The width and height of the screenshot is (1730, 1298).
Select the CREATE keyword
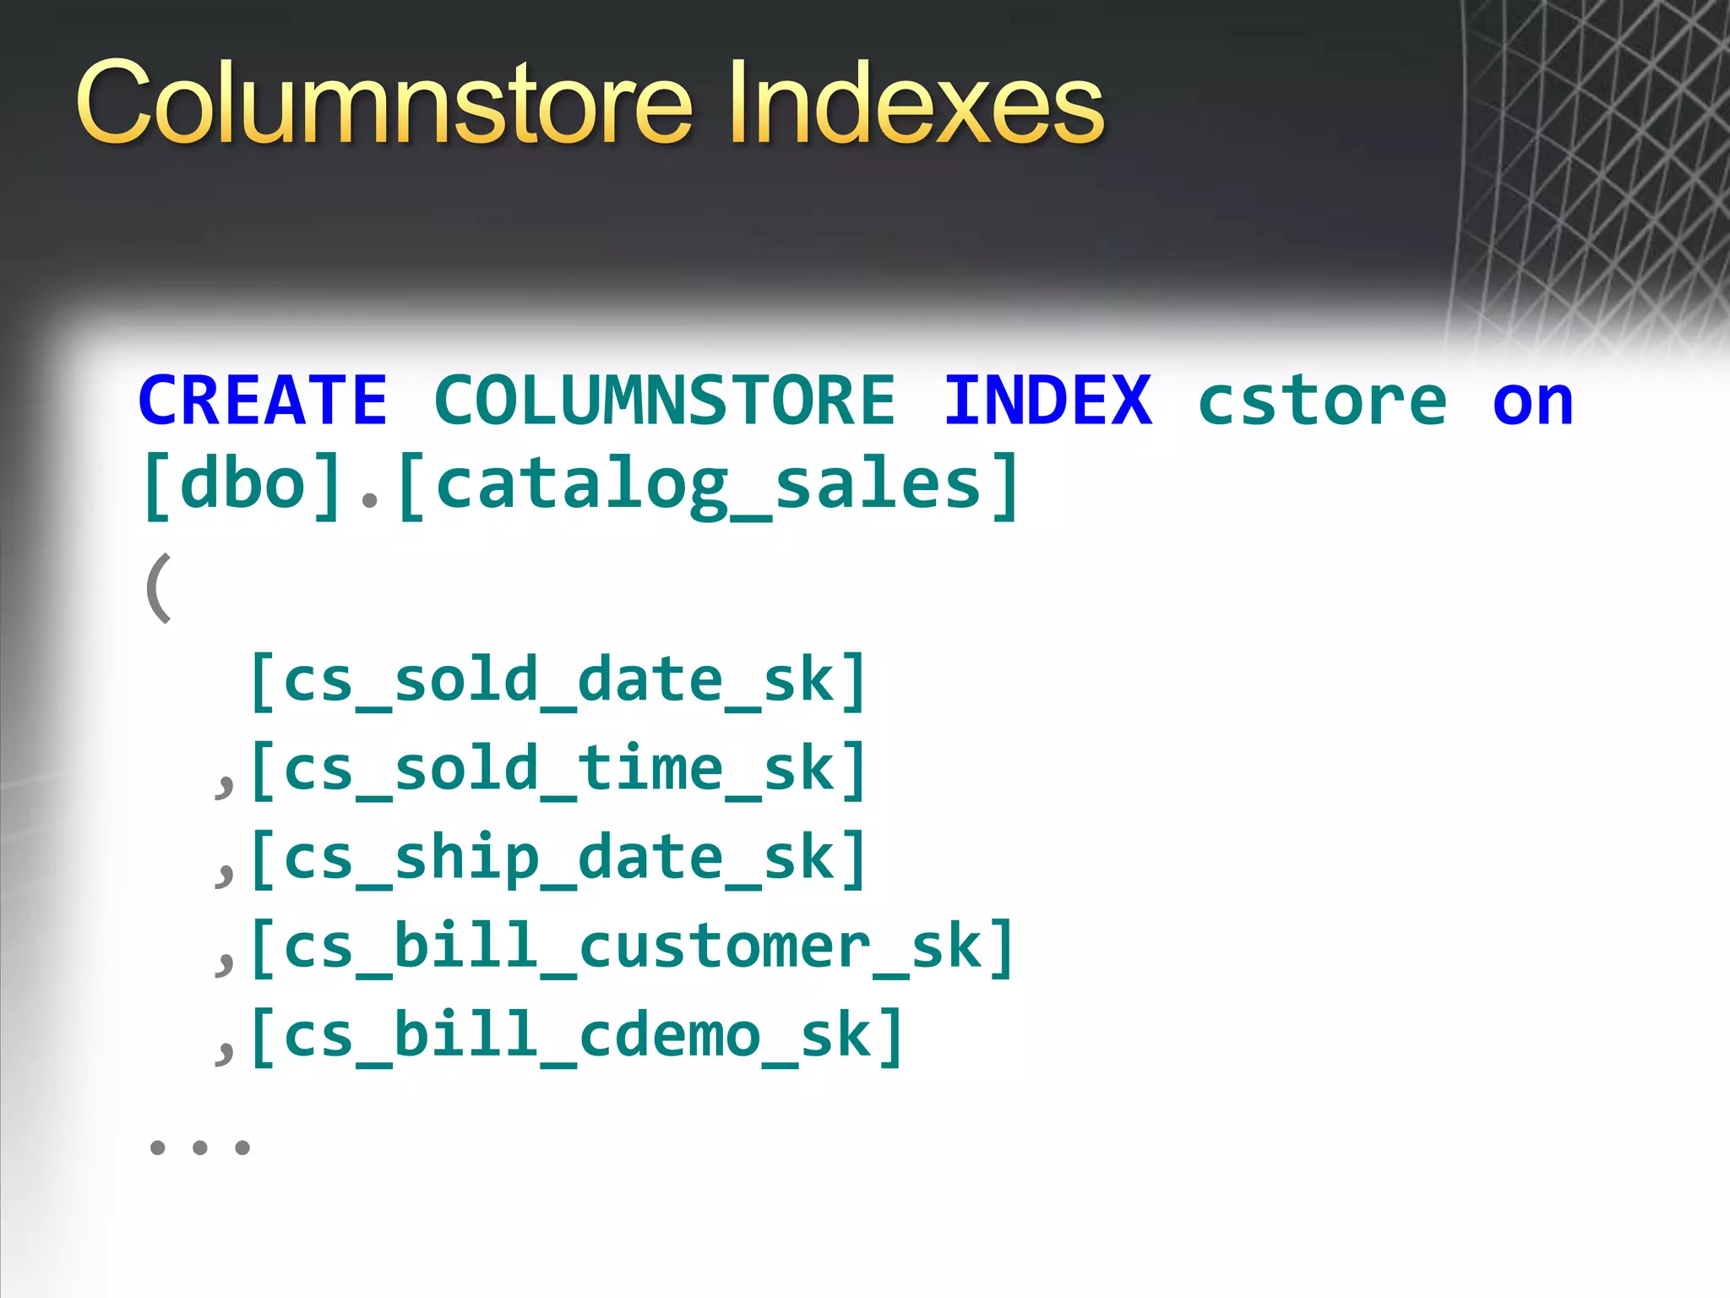(263, 401)
